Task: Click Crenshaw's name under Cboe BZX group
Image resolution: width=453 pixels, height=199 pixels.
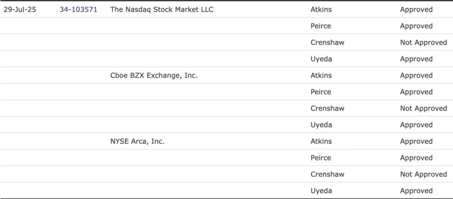Action: (327, 108)
